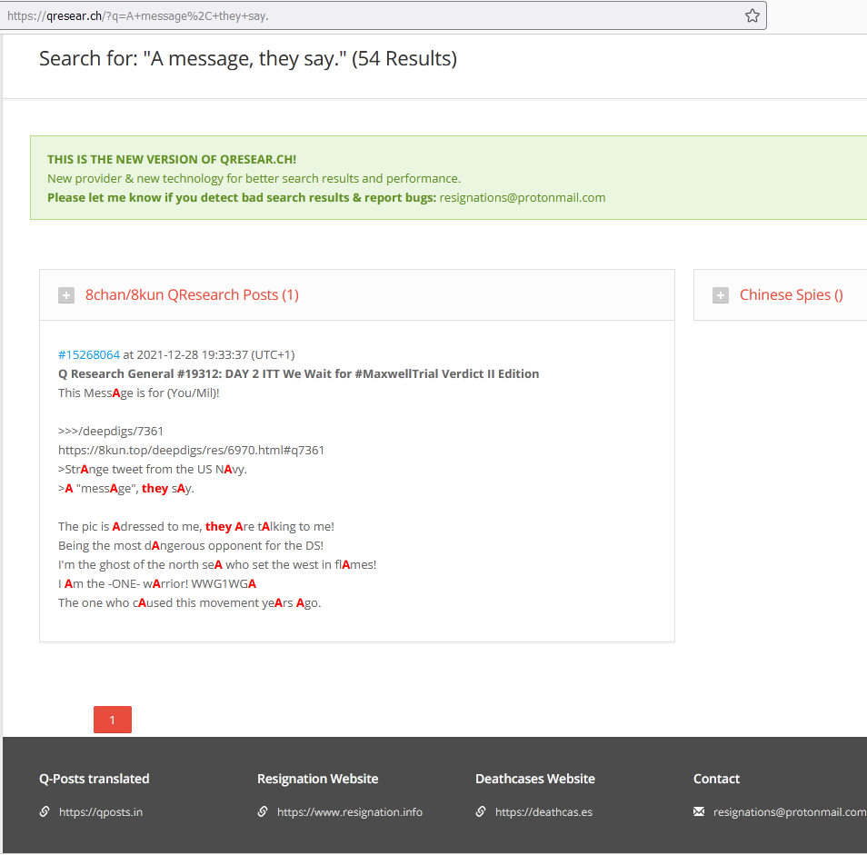The height and width of the screenshot is (855, 867).
Task: Click the 'Resignation Website' footer heading
Action: [317, 779]
